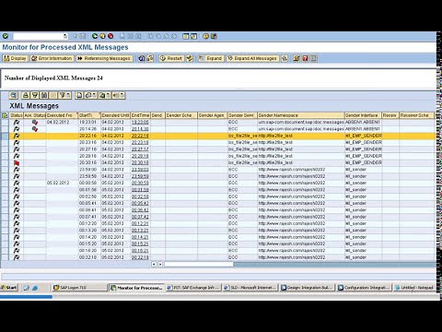Viewport: 442px width, 332px height.
Task: Click the green Back arrow icon
Action: [x=95, y=36]
